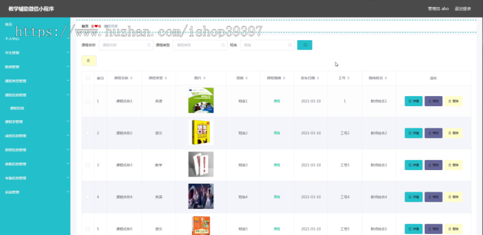483x235 pixels.
Task: Click 预览 video link for 课程名称1
Action: coord(277,101)
